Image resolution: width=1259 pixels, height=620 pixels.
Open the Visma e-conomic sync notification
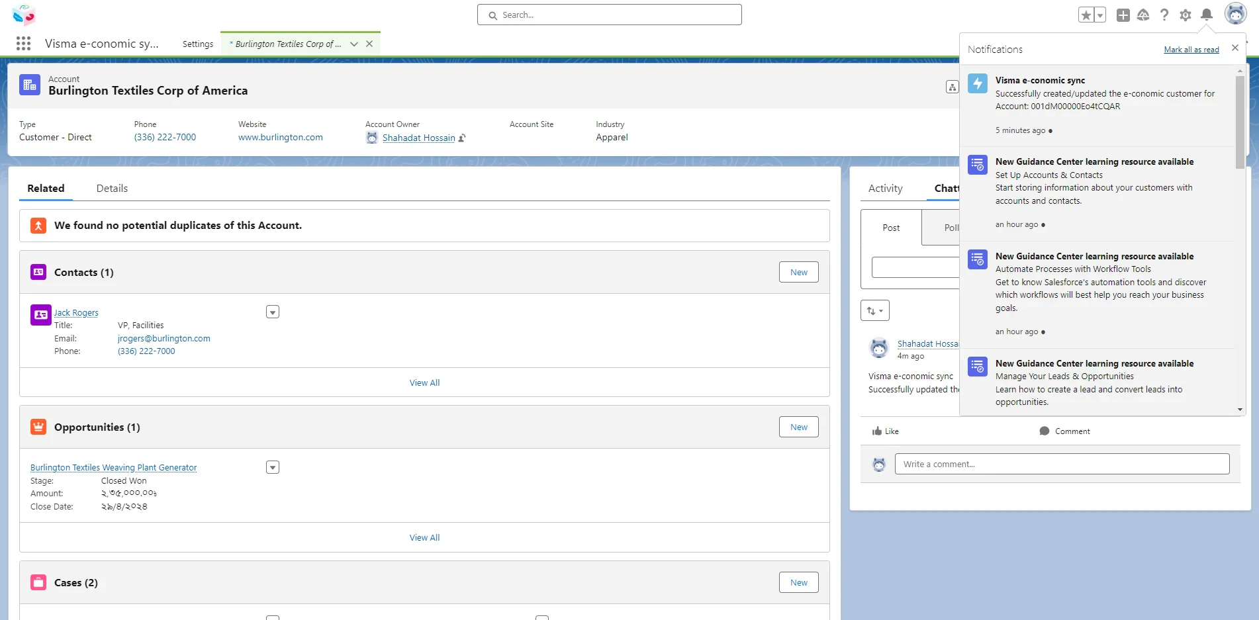click(x=1097, y=105)
